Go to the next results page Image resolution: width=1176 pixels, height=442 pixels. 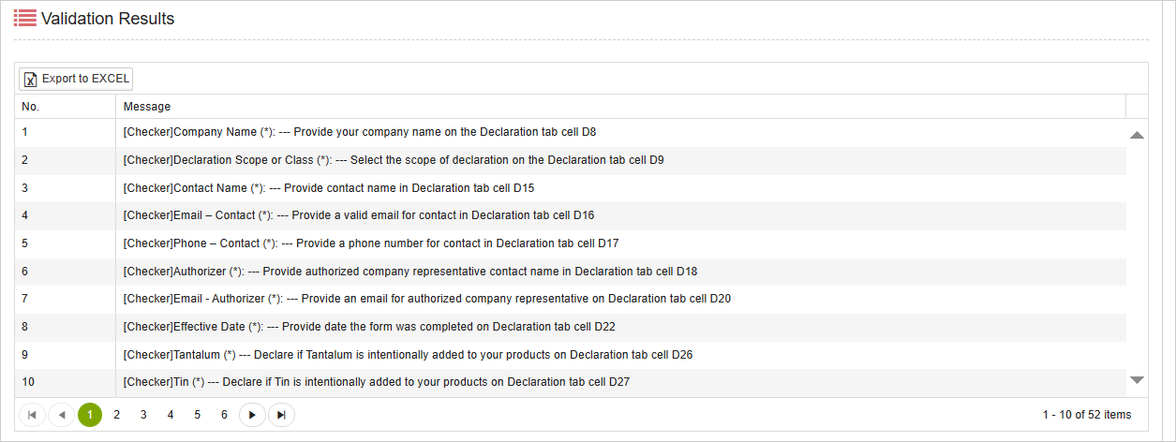pyautogui.click(x=252, y=414)
